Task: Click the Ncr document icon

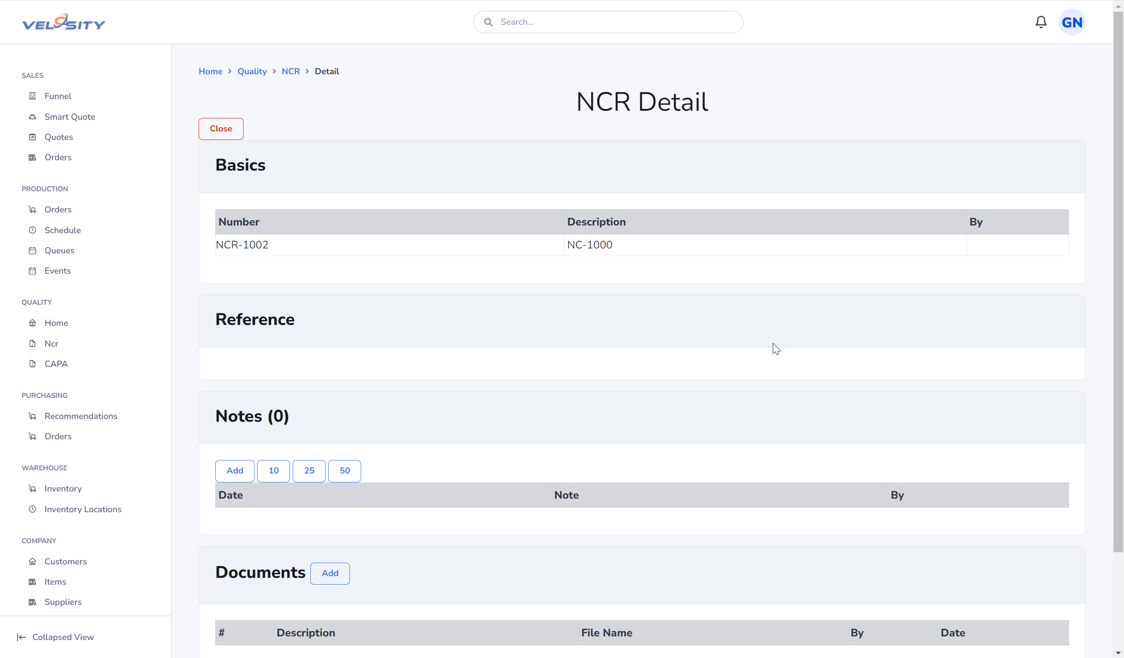Action: point(32,343)
